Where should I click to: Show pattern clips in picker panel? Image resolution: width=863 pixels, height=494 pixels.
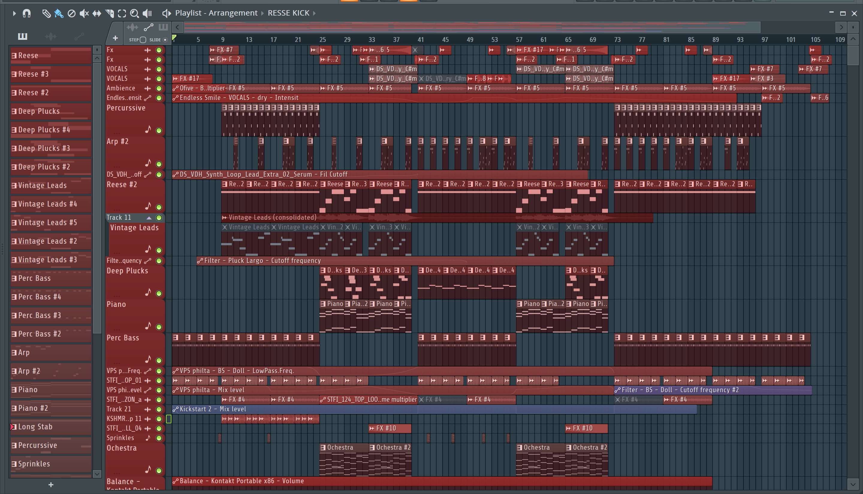pyautogui.click(x=22, y=36)
